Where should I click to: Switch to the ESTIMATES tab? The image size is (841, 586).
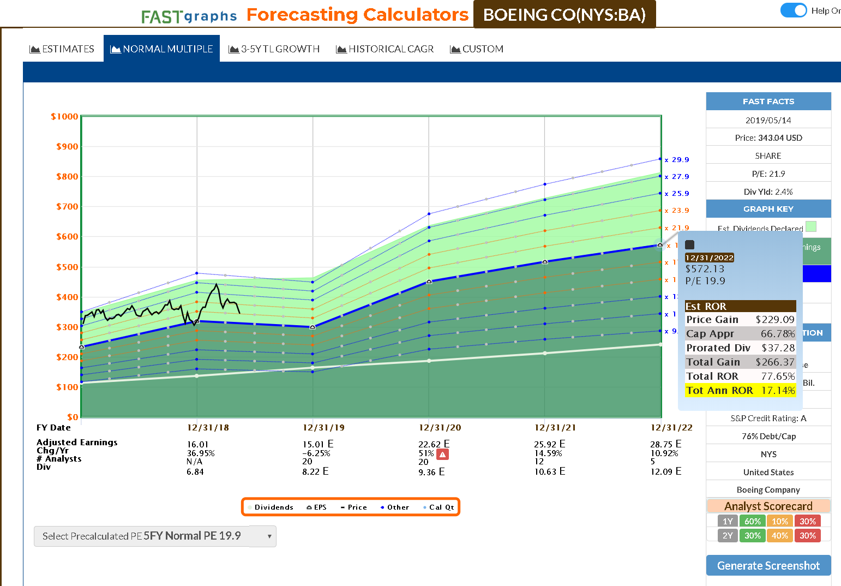[62, 49]
